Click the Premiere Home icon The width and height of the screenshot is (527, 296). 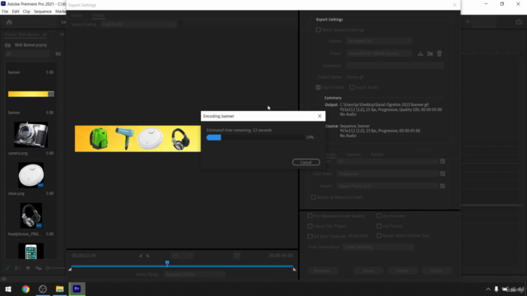(9, 22)
